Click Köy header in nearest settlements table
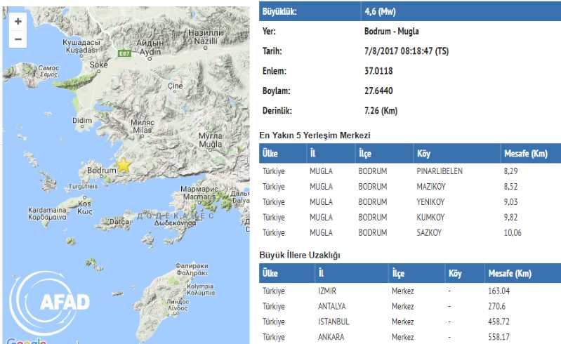This screenshot has width=561, height=344. pos(424,153)
